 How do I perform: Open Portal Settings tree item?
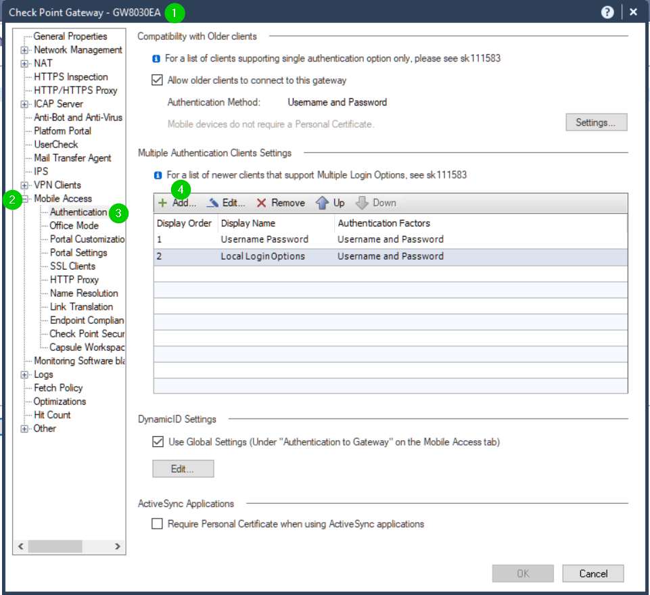tap(78, 253)
